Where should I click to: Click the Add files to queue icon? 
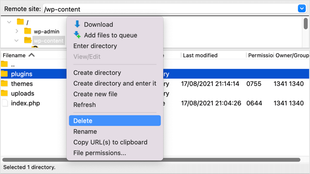pos(77,35)
